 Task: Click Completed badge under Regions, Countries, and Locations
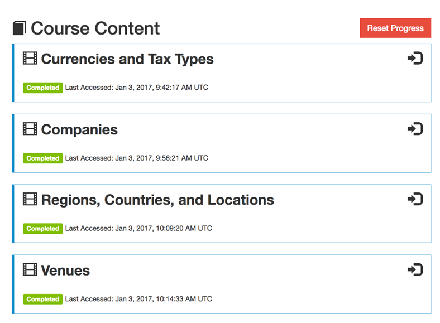click(42, 229)
